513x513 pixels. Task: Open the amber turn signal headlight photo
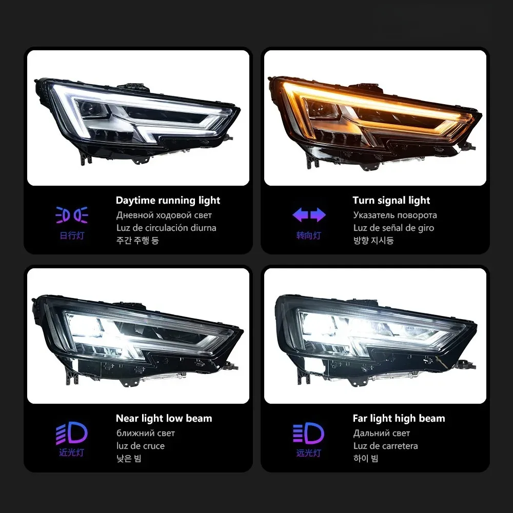click(375, 118)
